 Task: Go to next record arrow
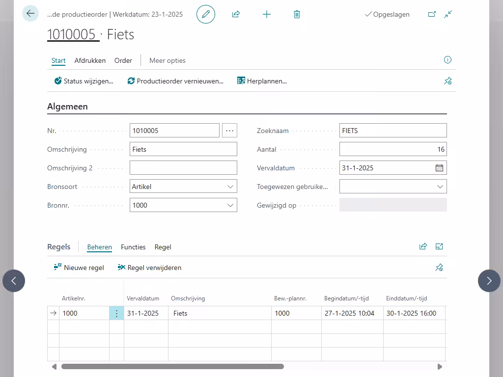(489, 281)
